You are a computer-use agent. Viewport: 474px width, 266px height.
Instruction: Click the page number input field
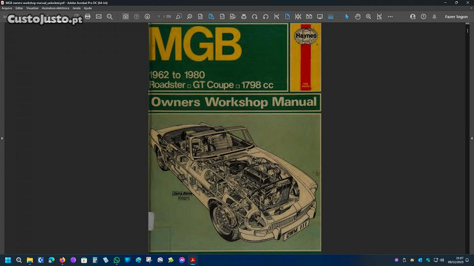coord(160,16)
